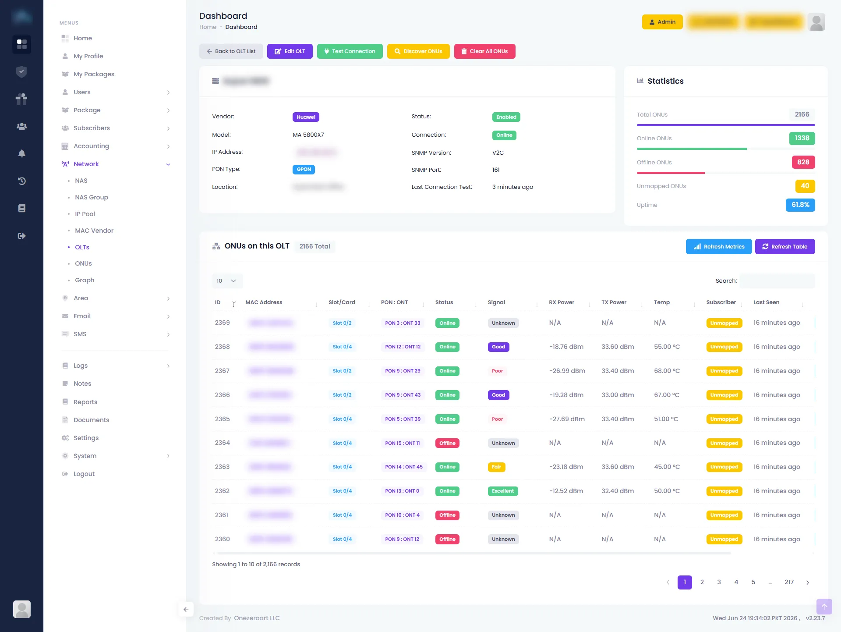
Task: Click Clear All ONUs button
Action: pos(485,51)
